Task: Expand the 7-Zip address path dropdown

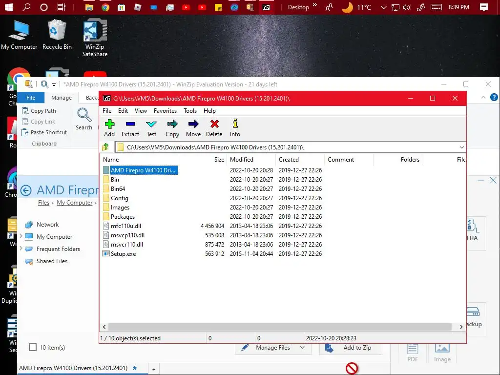Action: (461, 147)
